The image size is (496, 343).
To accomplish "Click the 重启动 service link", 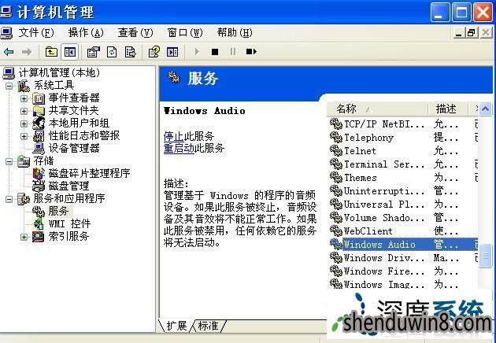I will click(x=179, y=148).
